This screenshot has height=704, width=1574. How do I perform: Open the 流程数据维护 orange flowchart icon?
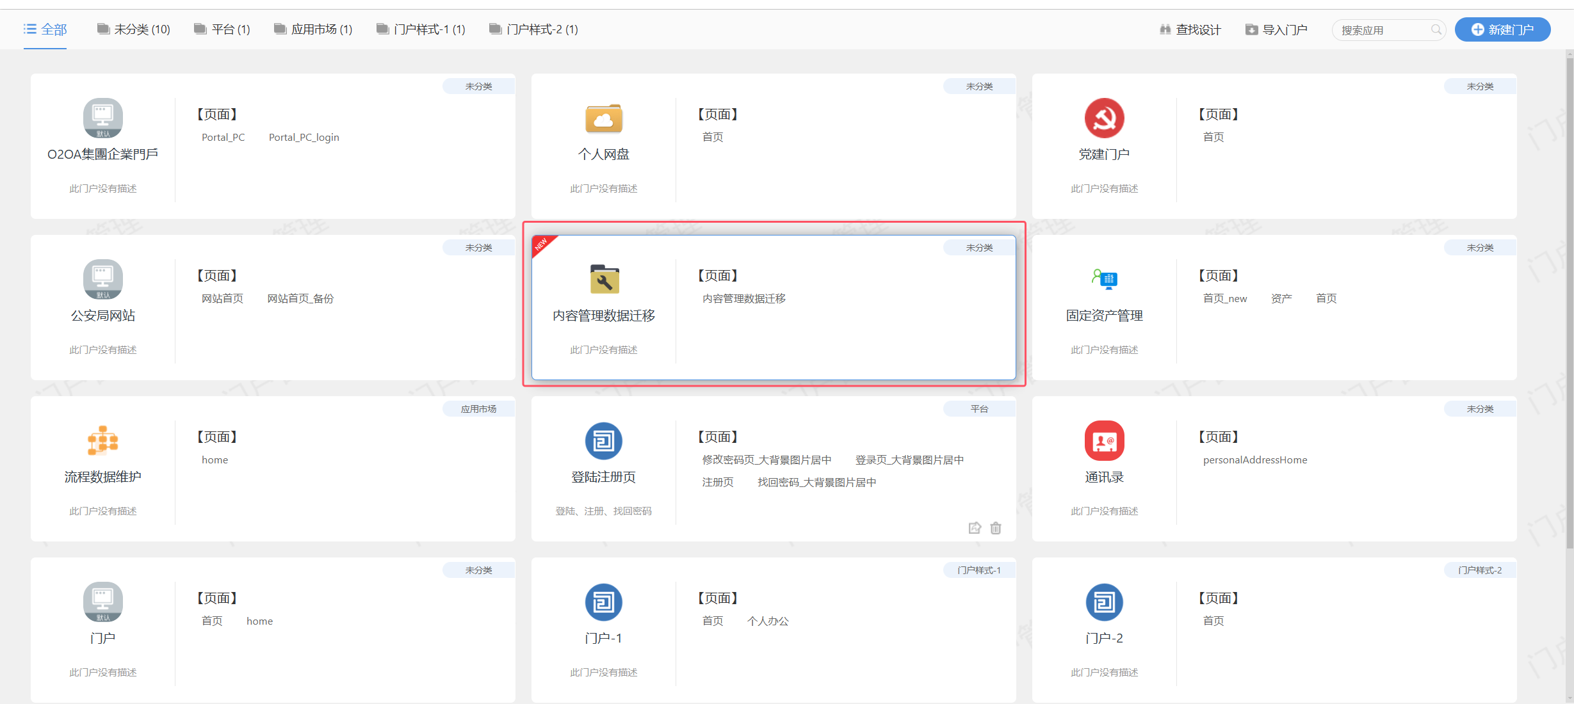pos(102,441)
